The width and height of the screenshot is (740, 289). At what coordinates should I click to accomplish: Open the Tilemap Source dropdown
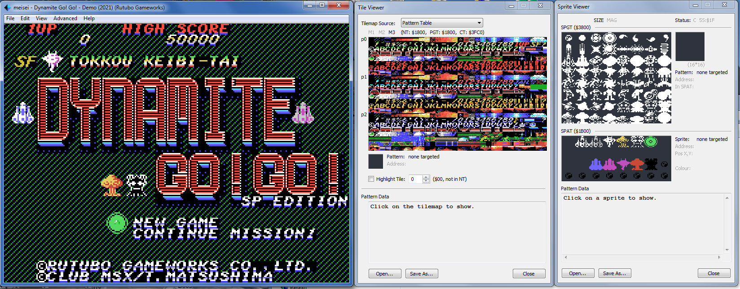(442, 23)
